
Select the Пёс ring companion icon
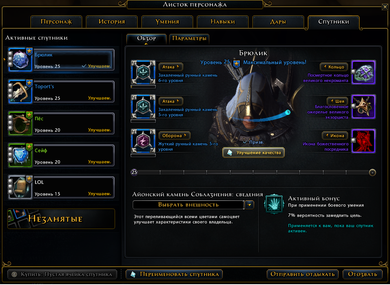pos(20,123)
